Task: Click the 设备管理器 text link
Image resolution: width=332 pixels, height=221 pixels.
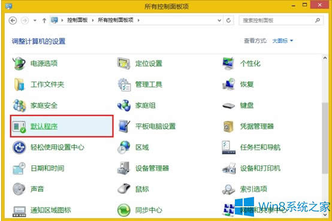Action: [x=152, y=168]
